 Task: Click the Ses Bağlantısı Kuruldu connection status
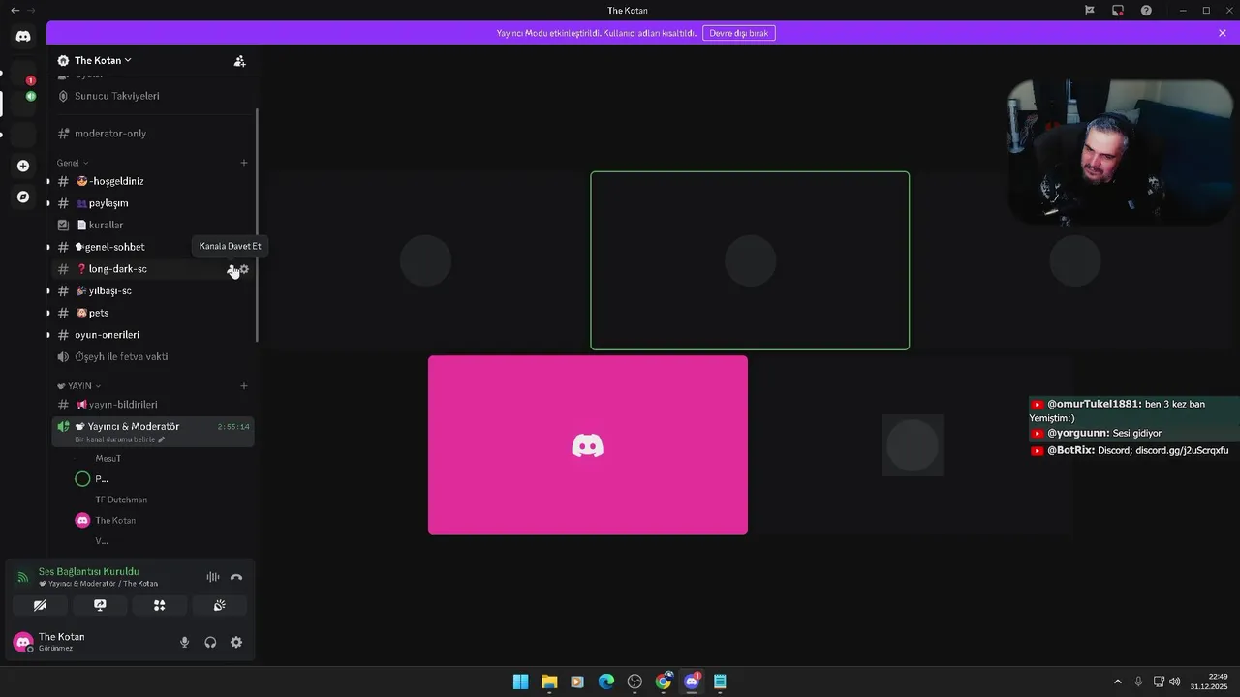click(x=88, y=571)
